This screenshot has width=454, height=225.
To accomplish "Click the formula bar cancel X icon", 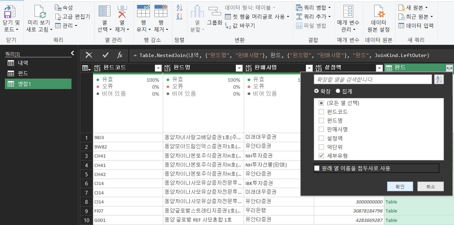I will (x=89, y=55).
